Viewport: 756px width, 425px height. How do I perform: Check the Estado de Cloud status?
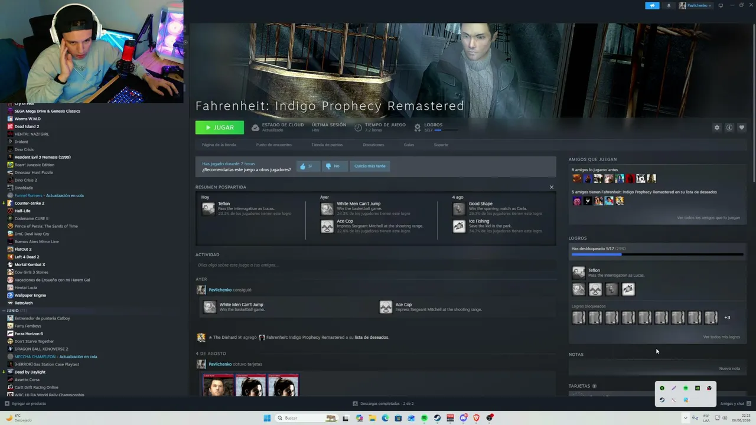(278, 127)
